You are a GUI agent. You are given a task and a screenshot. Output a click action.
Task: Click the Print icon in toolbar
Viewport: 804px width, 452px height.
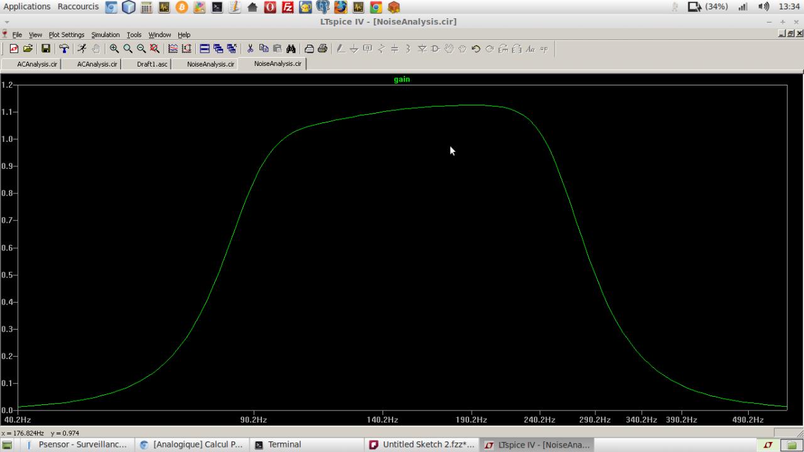pos(322,48)
